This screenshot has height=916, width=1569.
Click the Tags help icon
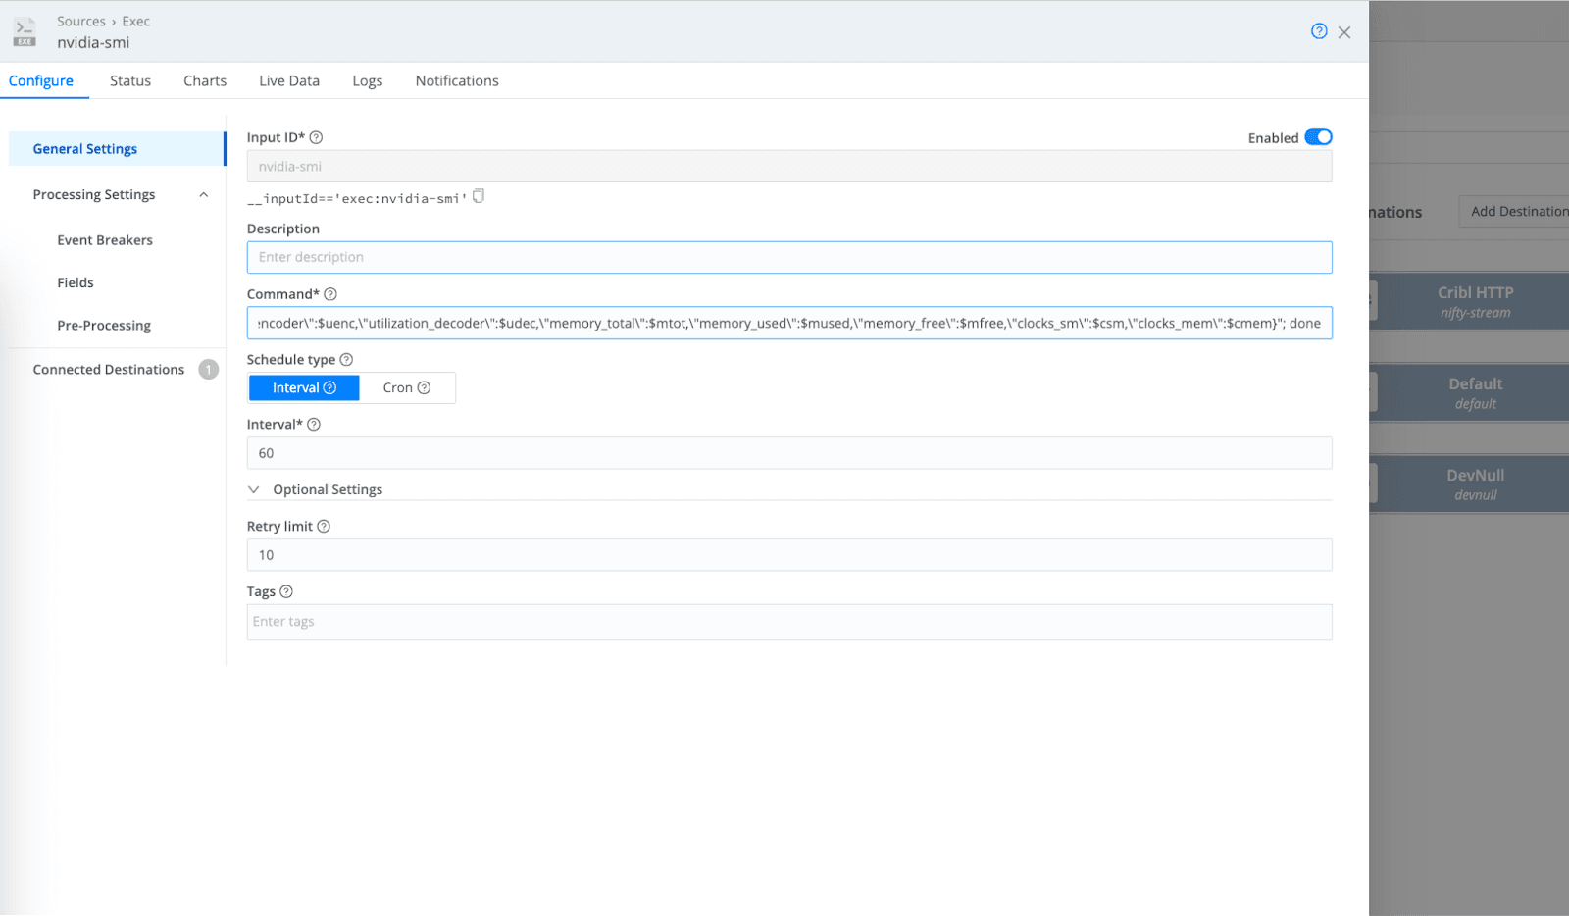pos(286,592)
